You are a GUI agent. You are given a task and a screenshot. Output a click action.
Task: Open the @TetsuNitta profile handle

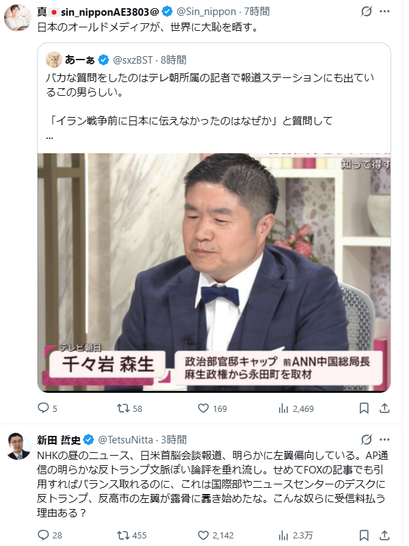click(x=125, y=440)
